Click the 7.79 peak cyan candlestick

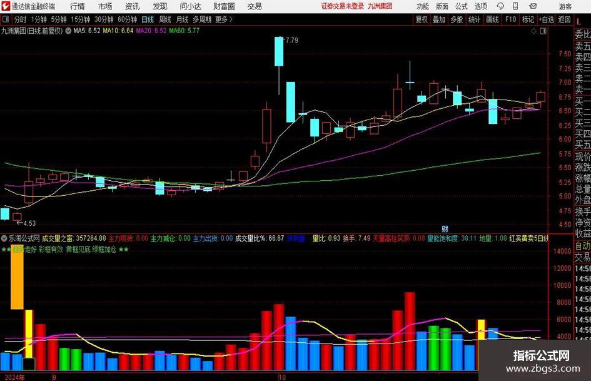click(x=279, y=51)
